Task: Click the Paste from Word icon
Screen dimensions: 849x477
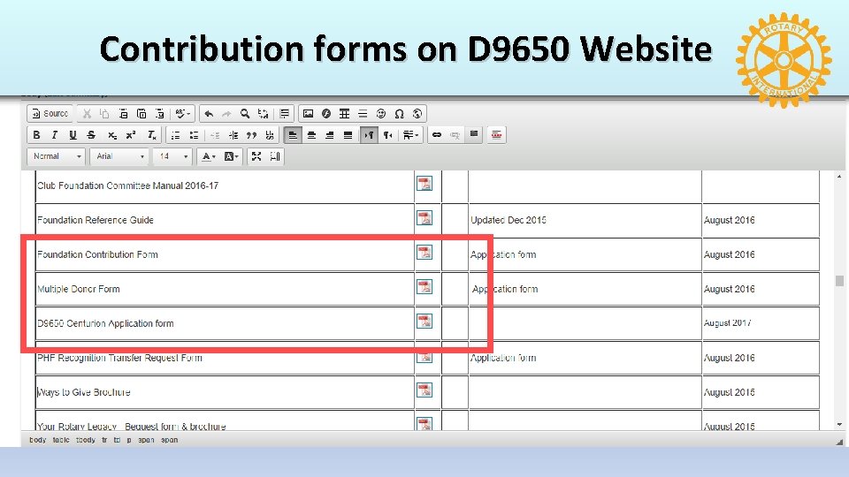Action: coord(160,114)
